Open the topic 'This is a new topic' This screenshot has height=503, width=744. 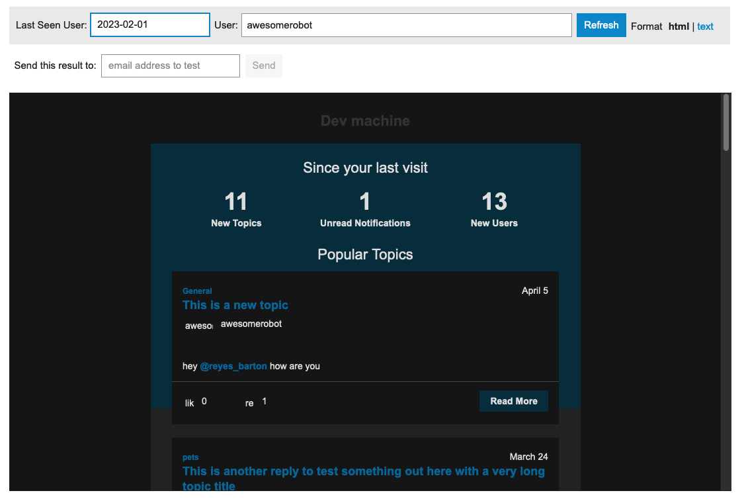pos(235,305)
